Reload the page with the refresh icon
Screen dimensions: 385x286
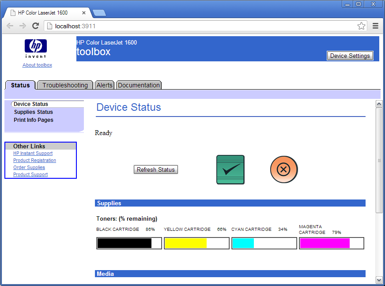click(36, 26)
